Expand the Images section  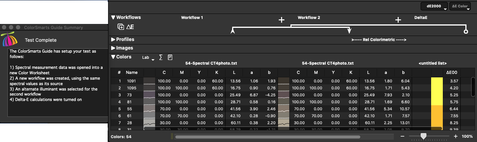pyautogui.click(x=113, y=48)
